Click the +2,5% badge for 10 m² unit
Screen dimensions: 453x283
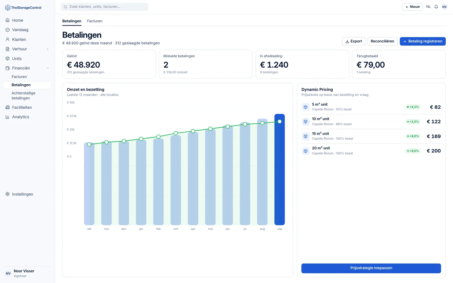(x=413, y=122)
